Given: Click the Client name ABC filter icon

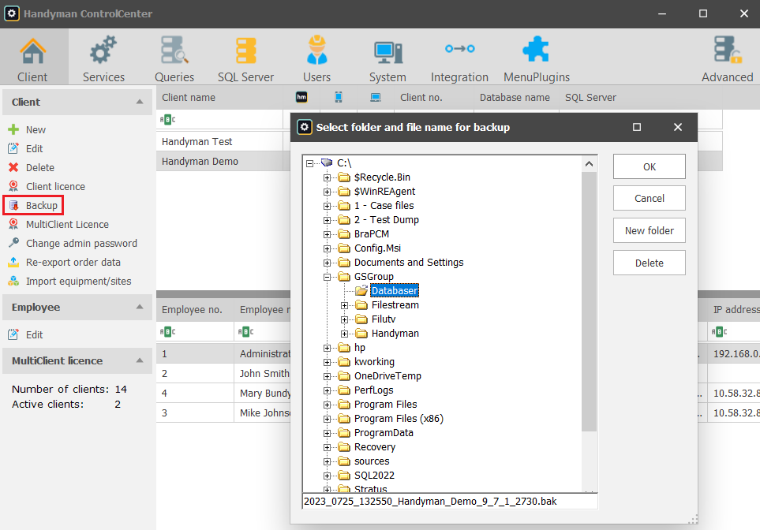Looking at the screenshot, I should point(167,120).
